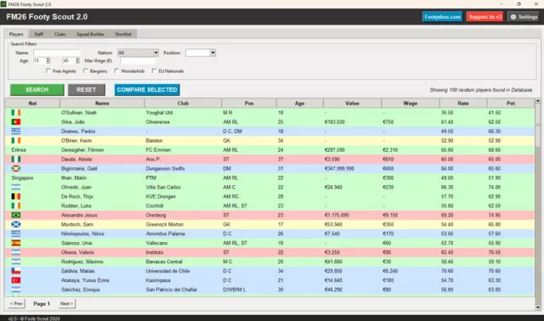Viewport: 544px width, 321px height.
Task: Open the Position dropdown
Action: (x=201, y=53)
